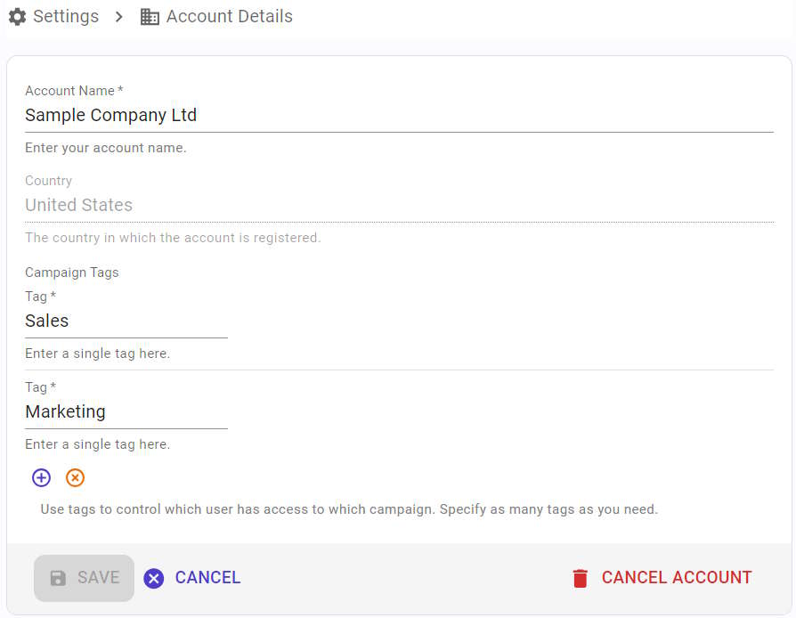The height and width of the screenshot is (618, 796).
Task: Click the red trash can icon
Action: point(581,579)
